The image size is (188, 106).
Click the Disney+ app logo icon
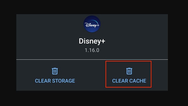pos(92,24)
